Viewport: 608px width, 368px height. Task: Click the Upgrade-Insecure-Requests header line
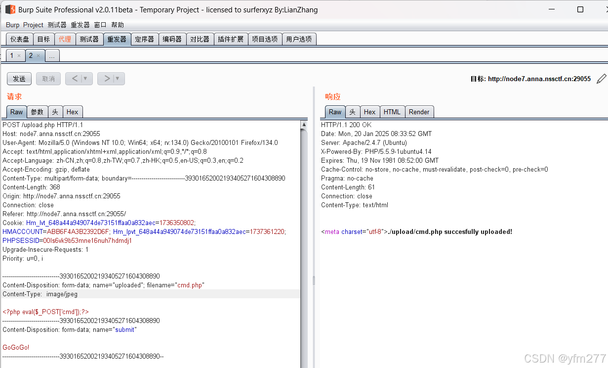point(45,249)
